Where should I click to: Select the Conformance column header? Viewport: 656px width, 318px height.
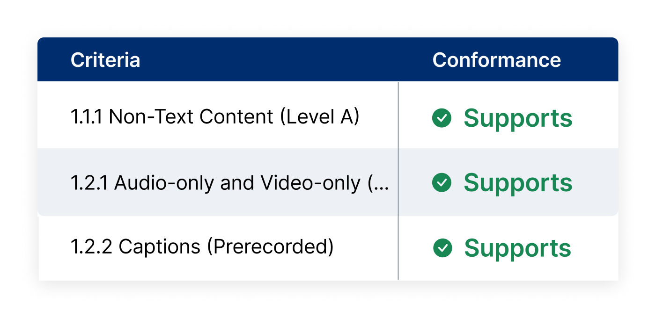coord(496,60)
